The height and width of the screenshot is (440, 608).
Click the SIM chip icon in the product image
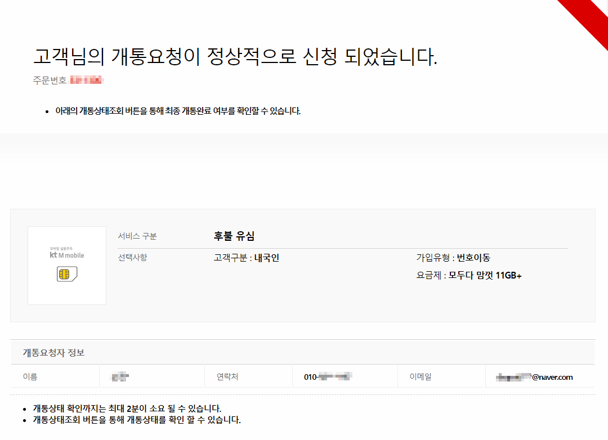(67, 274)
